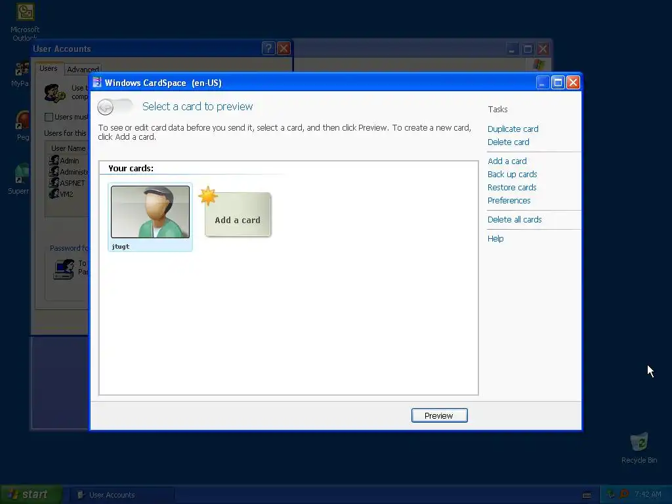Screen dimensions: 672x504
Task: Open Recycle Bin desktop icon
Action: point(639,448)
